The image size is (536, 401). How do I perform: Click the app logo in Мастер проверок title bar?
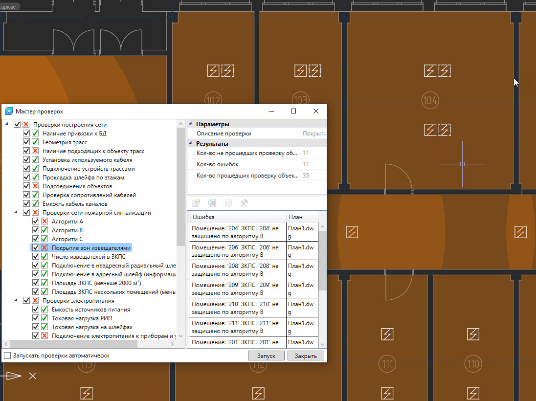8,111
